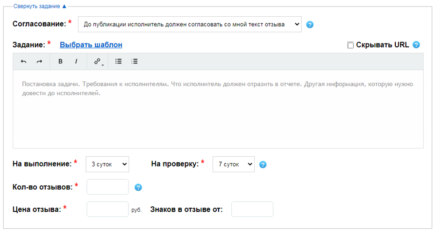The height and width of the screenshot is (231, 434).
Task: Click the Задание label
Action: pyautogui.click(x=29, y=44)
